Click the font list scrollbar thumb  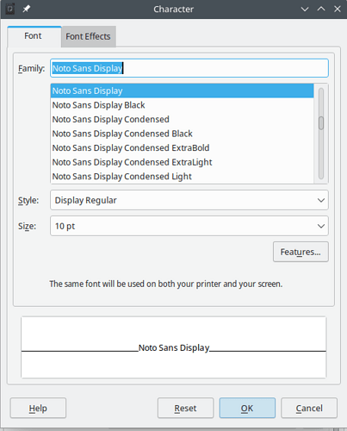coord(321,123)
